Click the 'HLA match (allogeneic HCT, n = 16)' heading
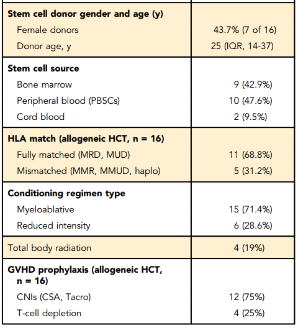Screen dimensions: 298x328 (86, 139)
